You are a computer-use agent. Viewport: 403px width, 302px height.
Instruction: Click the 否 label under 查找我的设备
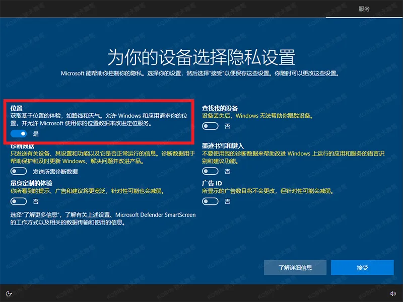[x=227, y=126]
